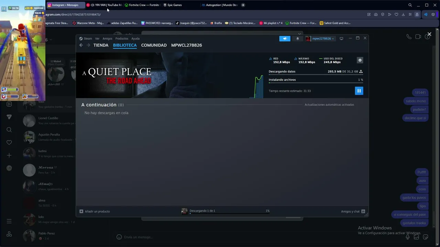Open Instagram grid apps icon in sidebar
The image size is (440, 247).
[x=9, y=234]
